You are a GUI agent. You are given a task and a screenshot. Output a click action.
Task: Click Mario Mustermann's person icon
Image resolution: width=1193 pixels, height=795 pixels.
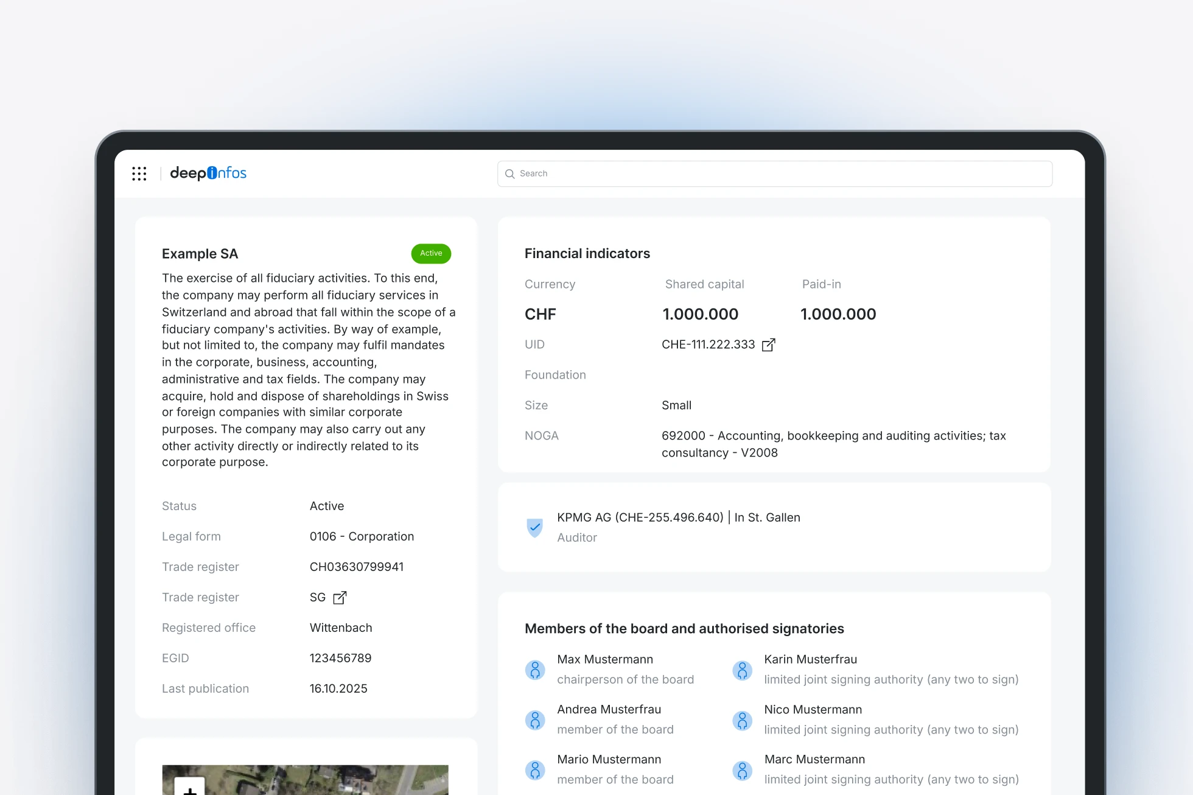click(535, 770)
